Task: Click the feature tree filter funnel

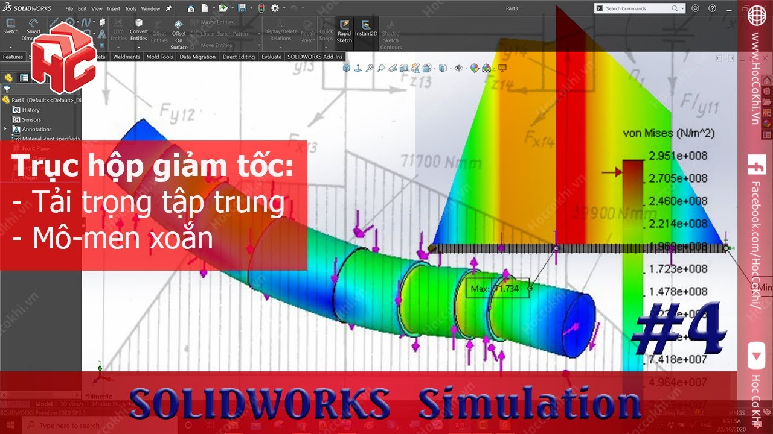Action: [x=7, y=89]
